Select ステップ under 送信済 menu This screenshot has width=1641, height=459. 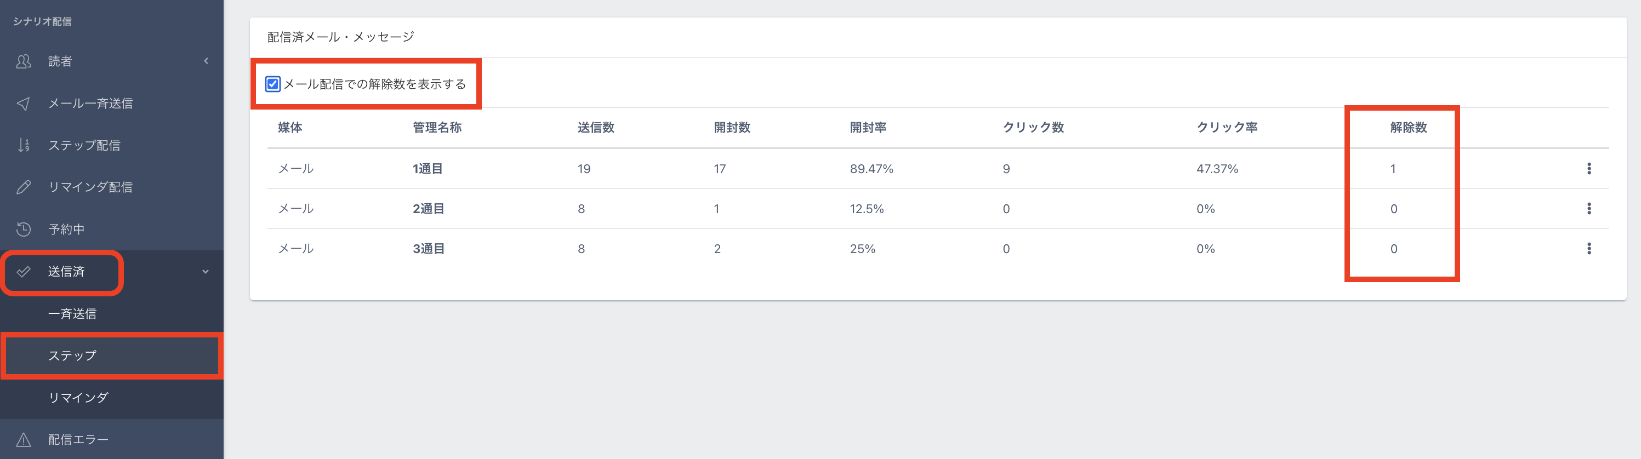72,356
